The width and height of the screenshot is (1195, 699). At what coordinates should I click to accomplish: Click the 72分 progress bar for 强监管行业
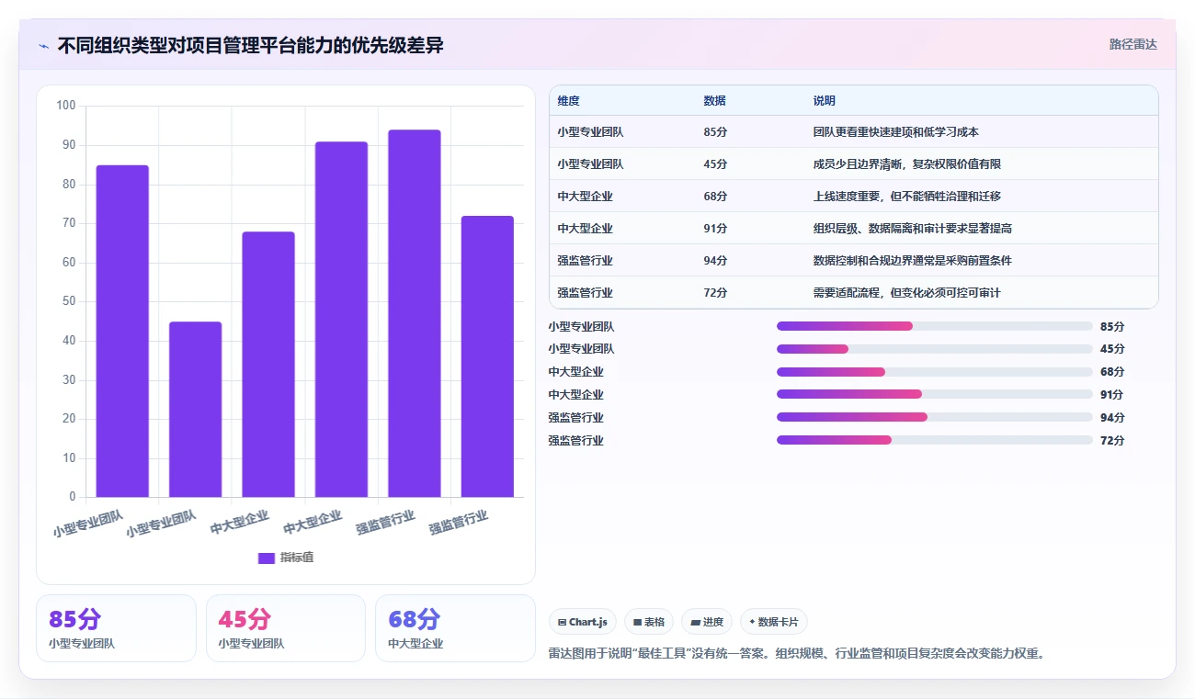[935, 440]
